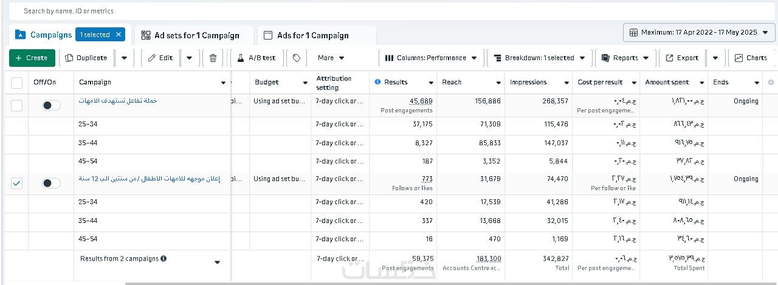Viewport: 778px width, 285px height.
Task: Click the plus add-column icon after Ends
Action: 771,82
